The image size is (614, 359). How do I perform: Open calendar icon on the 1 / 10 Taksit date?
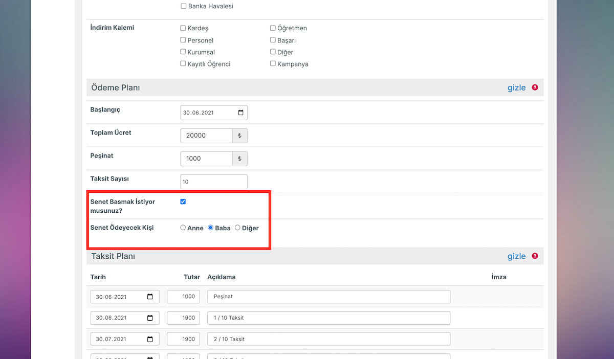(150, 318)
